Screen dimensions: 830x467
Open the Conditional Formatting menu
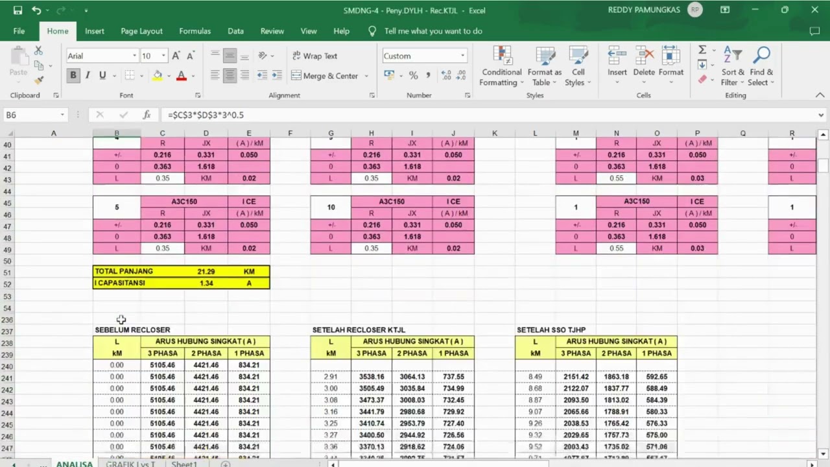pyautogui.click(x=501, y=66)
